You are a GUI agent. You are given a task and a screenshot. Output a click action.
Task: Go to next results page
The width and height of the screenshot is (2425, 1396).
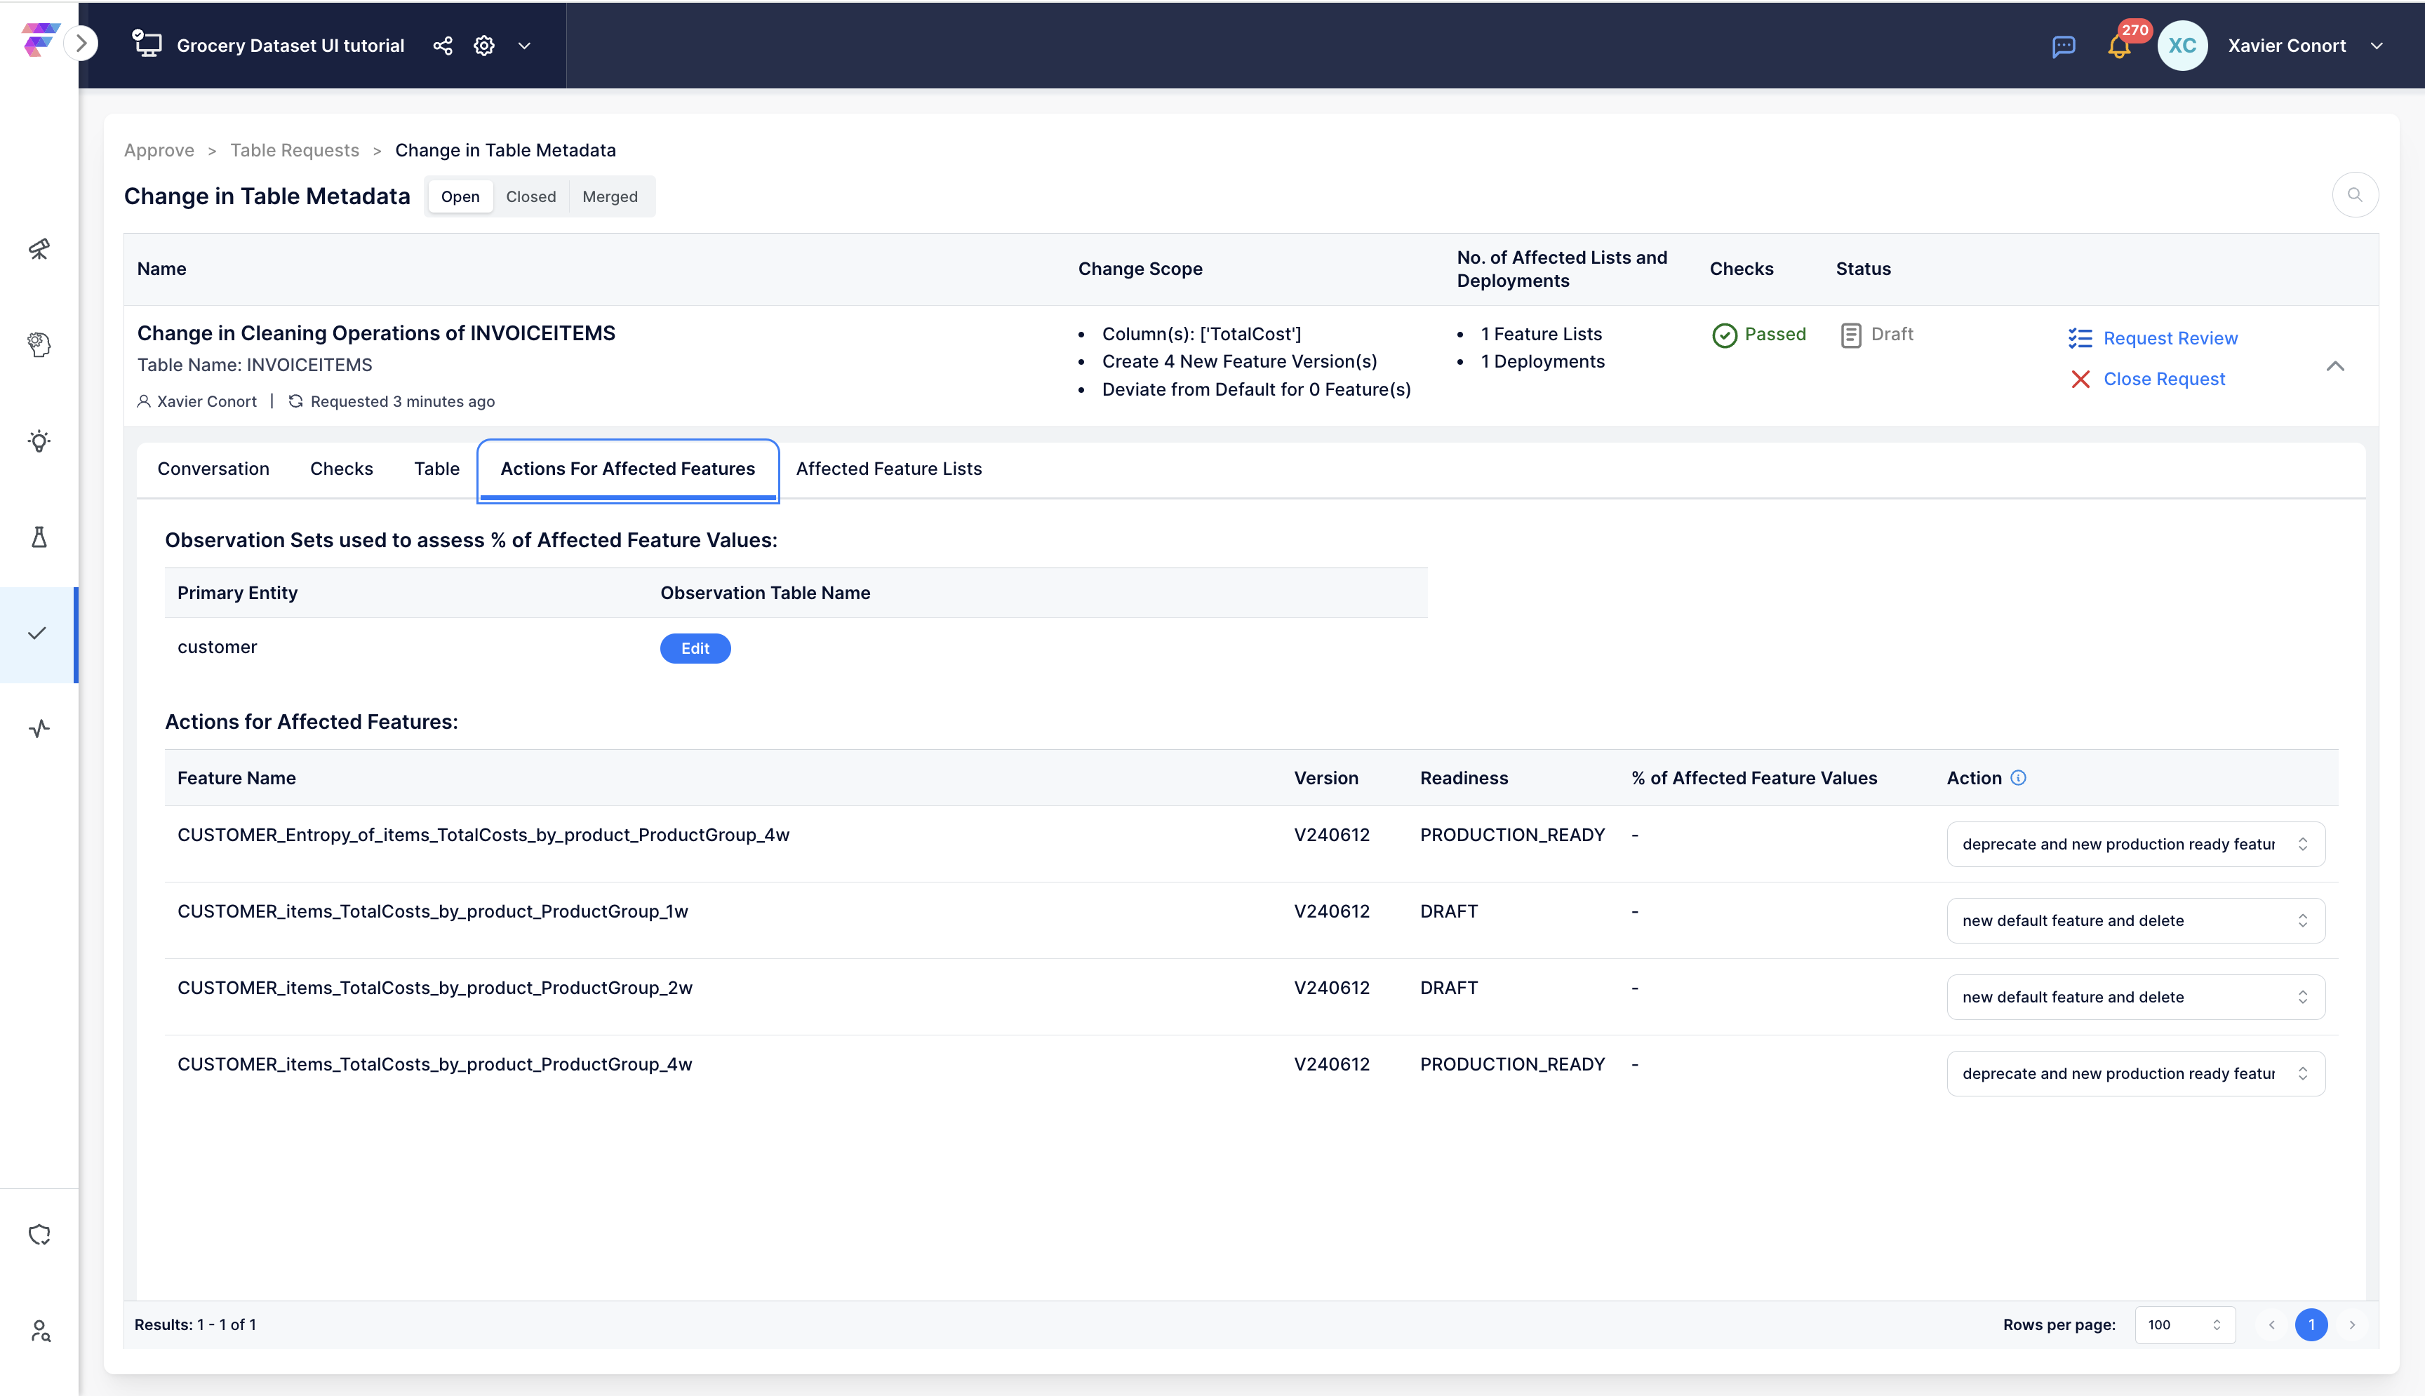pyautogui.click(x=2351, y=1325)
